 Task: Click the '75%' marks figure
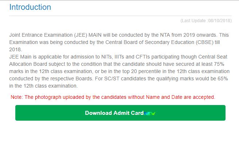(x=219, y=64)
